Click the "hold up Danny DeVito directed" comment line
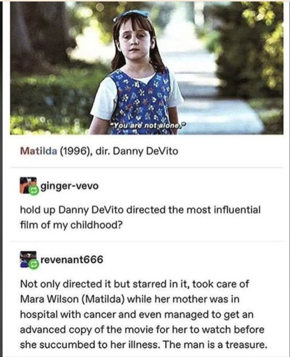This screenshot has height=357, width=290. coord(140,210)
